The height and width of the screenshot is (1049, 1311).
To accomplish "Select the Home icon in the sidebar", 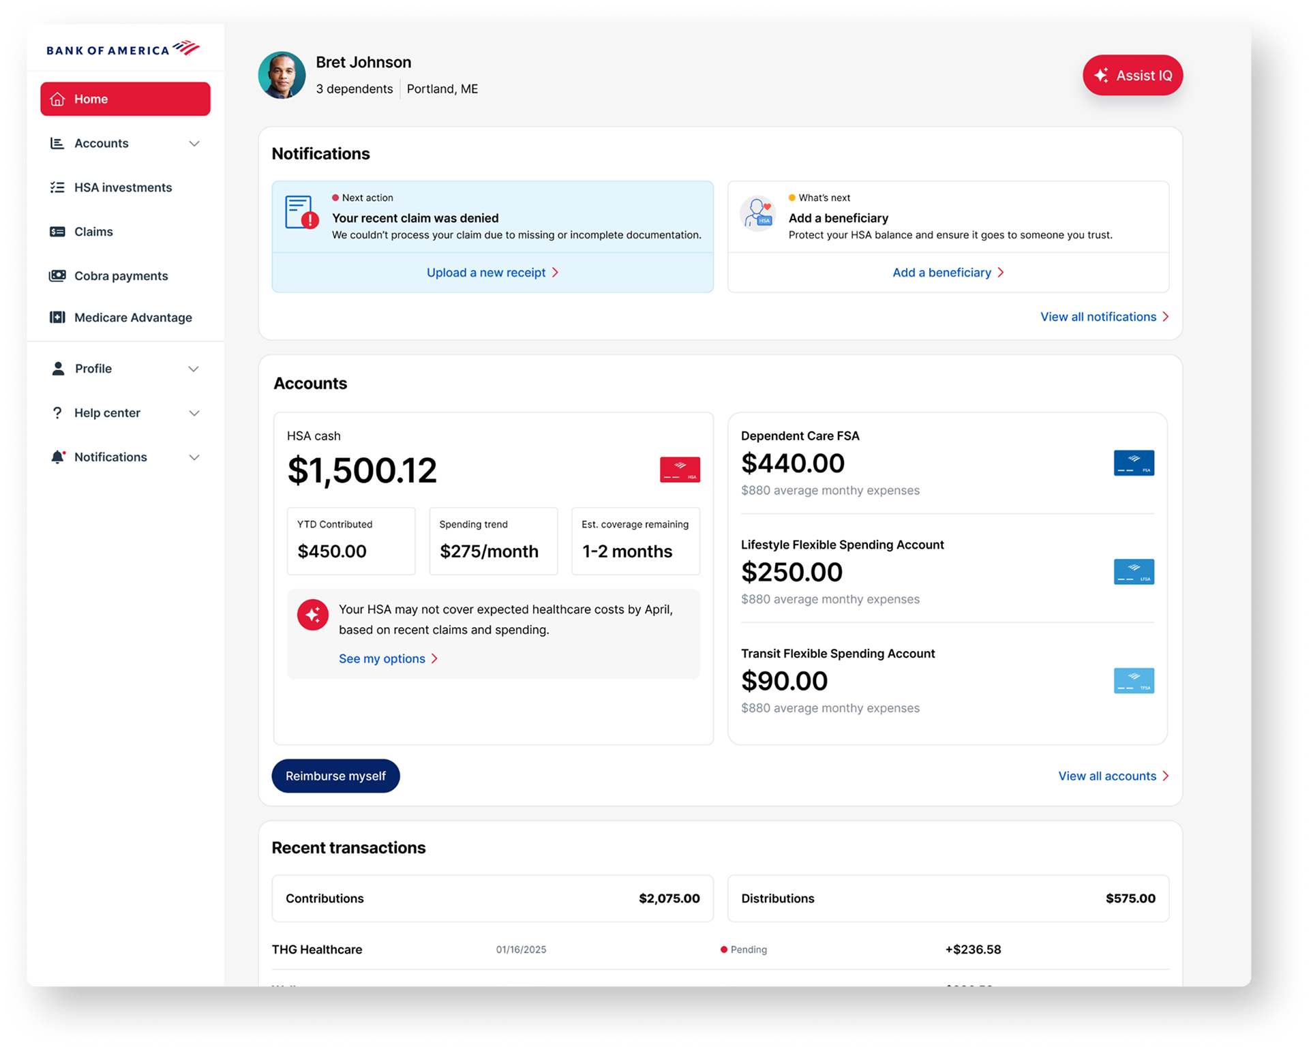I will pyautogui.click(x=57, y=99).
